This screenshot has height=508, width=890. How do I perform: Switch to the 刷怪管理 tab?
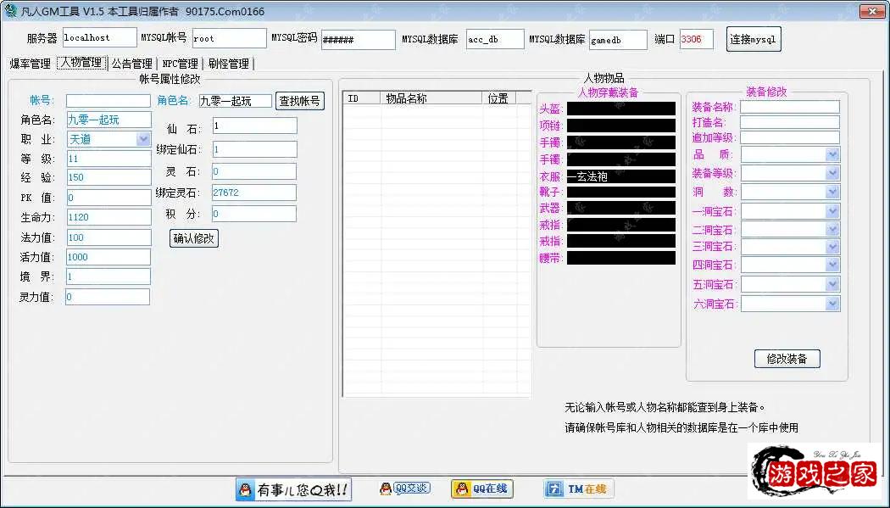(x=227, y=63)
